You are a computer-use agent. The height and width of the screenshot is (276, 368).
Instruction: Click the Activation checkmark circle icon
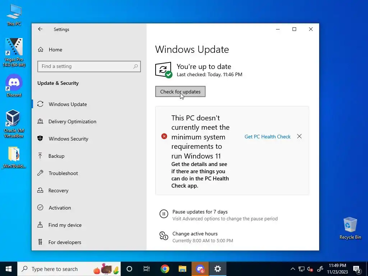click(40, 207)
